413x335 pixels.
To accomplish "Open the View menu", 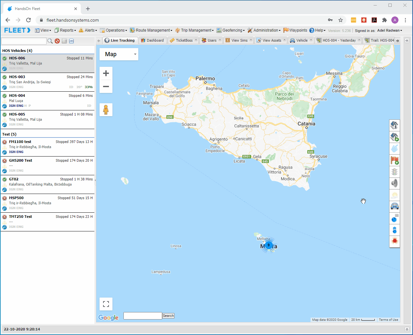I will (43, 30).
